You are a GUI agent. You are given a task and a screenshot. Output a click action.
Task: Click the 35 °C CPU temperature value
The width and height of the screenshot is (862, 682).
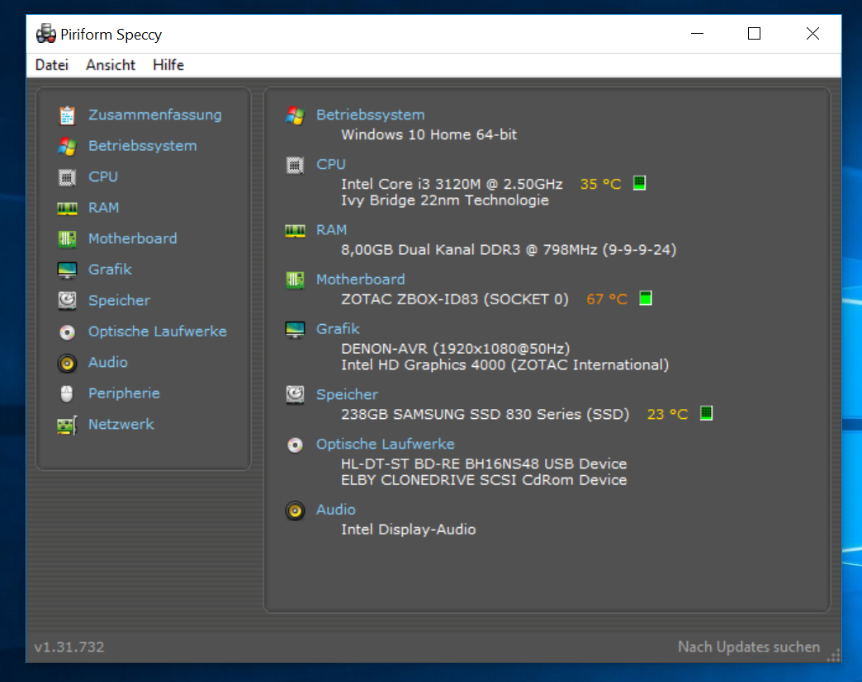click(601, 184)
